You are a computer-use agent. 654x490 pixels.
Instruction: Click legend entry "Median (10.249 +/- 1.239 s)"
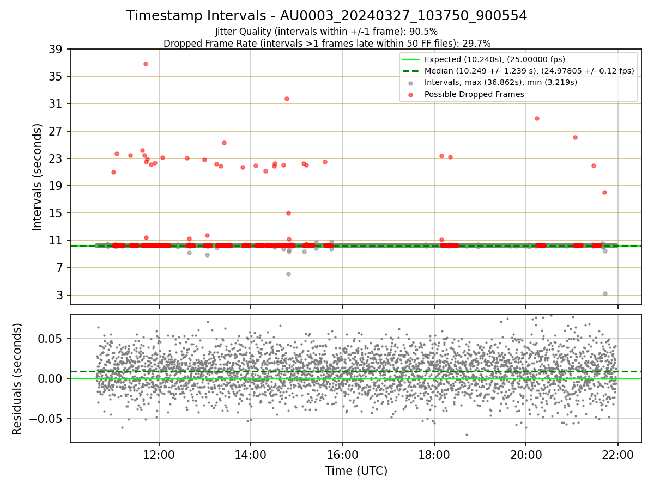(529, 71)
